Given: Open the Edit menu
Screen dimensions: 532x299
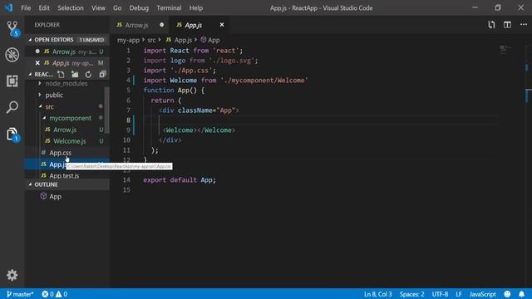Looking at the screenshot, I should [x=44, y=7].
